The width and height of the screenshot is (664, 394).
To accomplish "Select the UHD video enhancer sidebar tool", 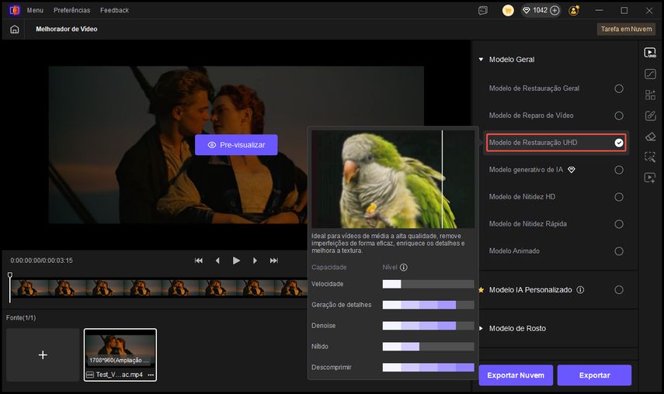I will pos(650,53).
